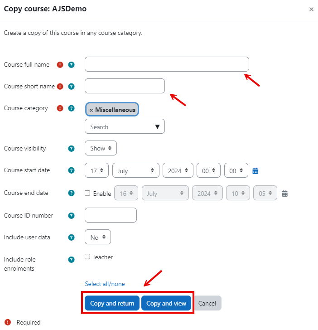The width and height of the screenshot is (318, 330).
Task: Click the Copy and return button
Action: 112,303
